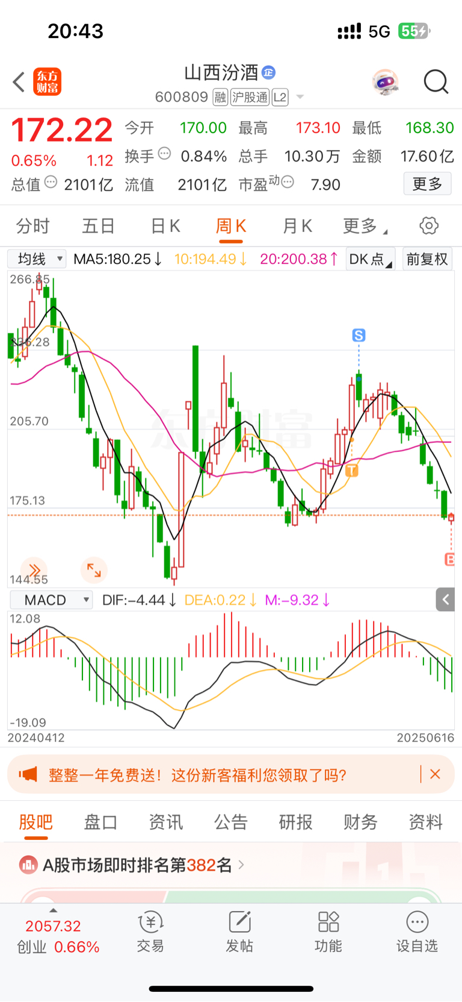Viewport: 462px width, 1002px height.
Task: Switch to the 公告 tab
Action: coord(230,822)
